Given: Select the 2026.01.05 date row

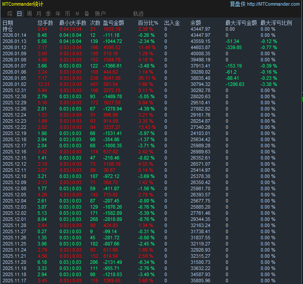Looking at the screenshot, I should (x=14, y=78).
